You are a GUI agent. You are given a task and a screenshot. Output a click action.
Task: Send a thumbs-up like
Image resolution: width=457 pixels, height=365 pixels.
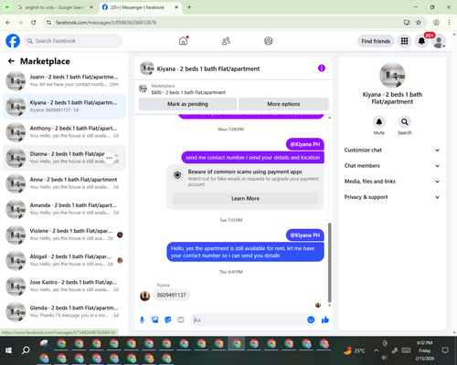(x=325, y=319)
